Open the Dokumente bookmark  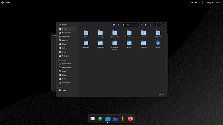pos(67,67)
